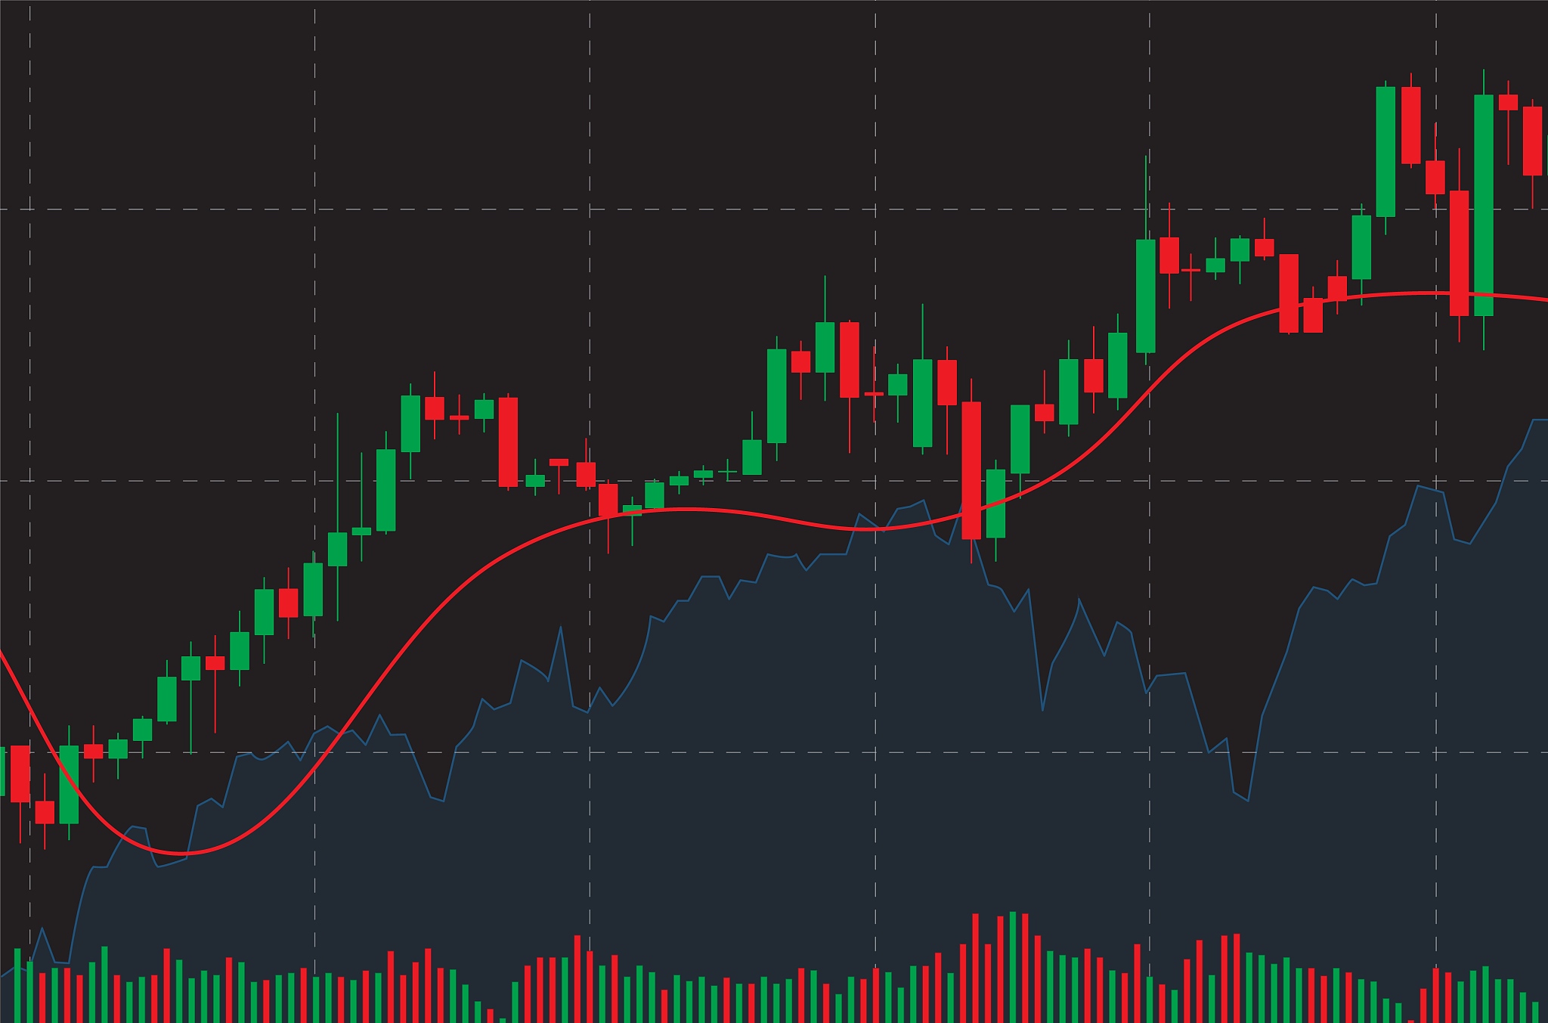Click the tall red candle just left of the tallest green candle
This screenshot has height=1023, width=1548.
(1459, 253)
